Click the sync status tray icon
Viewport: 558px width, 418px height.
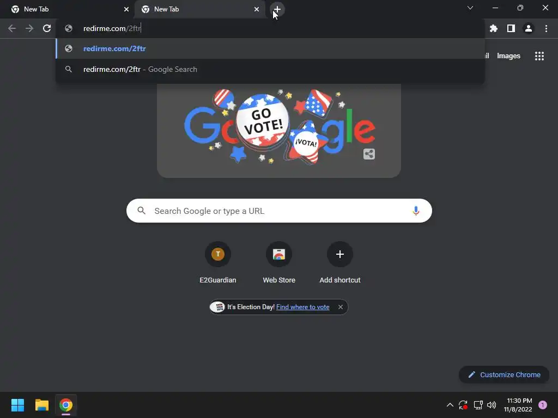click(x=463, y=405)
